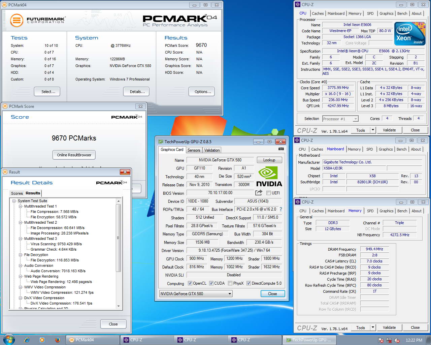The height and width of the screenshot is (345, 431).
Task: Open the Start menu orb
Action: tap(9, 340)
